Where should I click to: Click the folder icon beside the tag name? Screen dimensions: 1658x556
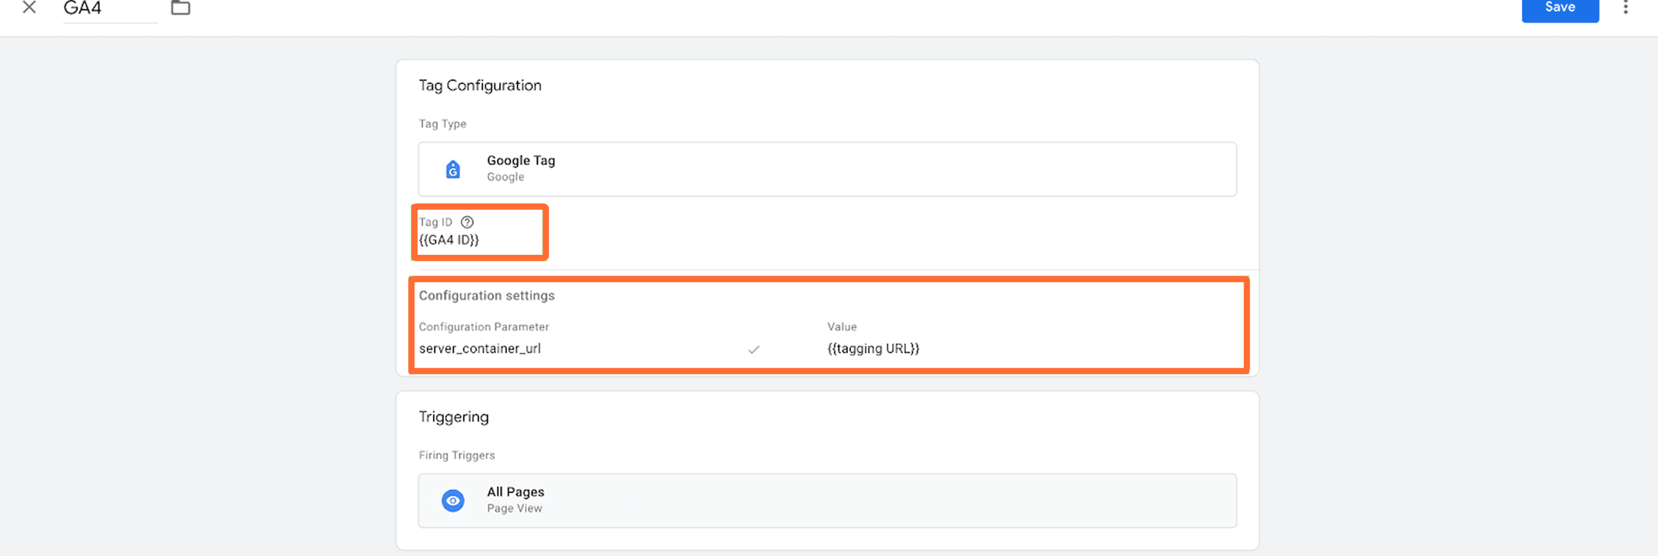(x=180, y=8)
